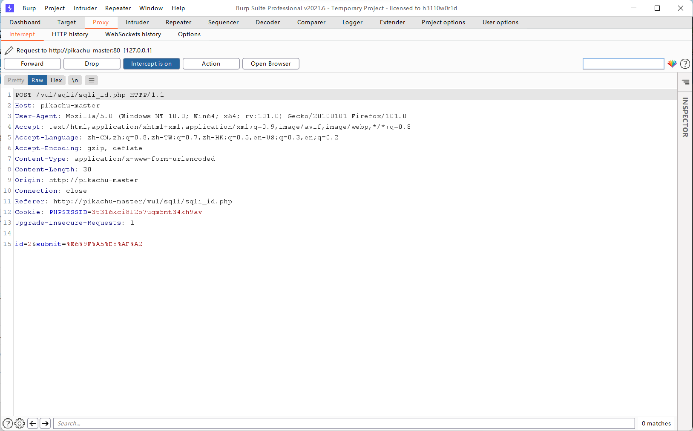Image resolution: width=693 pixels, height=431 pixels.
Task: Toggle the \n non-printable characters button
Action: click(75, 80)
